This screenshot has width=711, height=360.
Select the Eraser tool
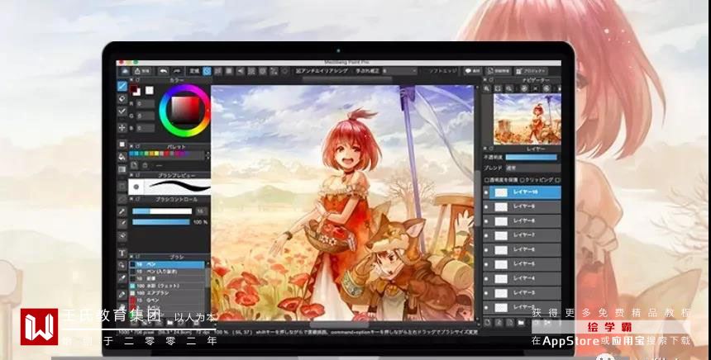[122, 98]
